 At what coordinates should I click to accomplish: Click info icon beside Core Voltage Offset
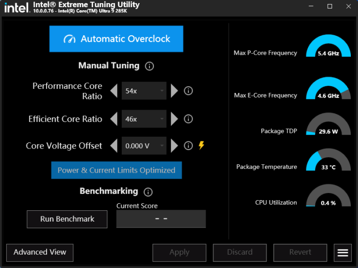pyautogui.click(x=188, y=146)
